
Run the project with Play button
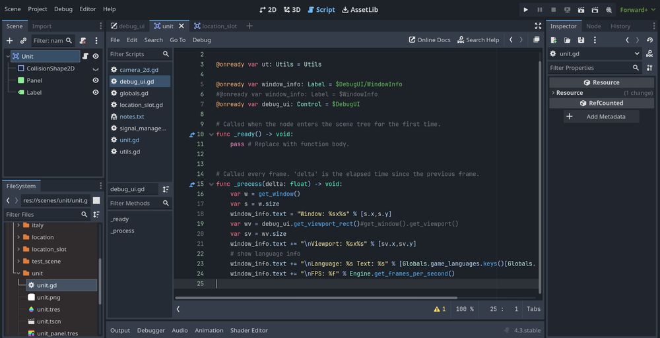525,10
